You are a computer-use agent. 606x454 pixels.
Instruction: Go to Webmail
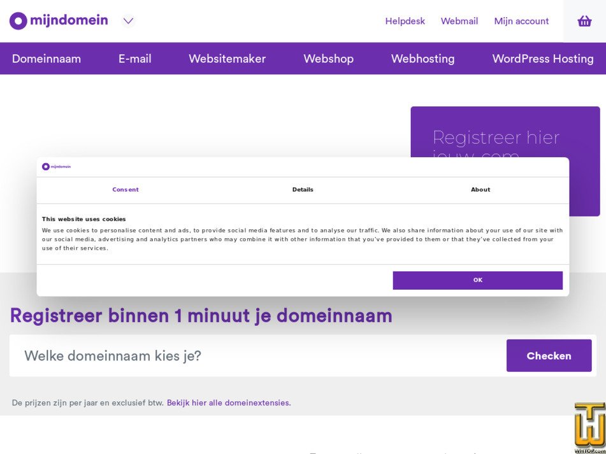pos(459,21)
